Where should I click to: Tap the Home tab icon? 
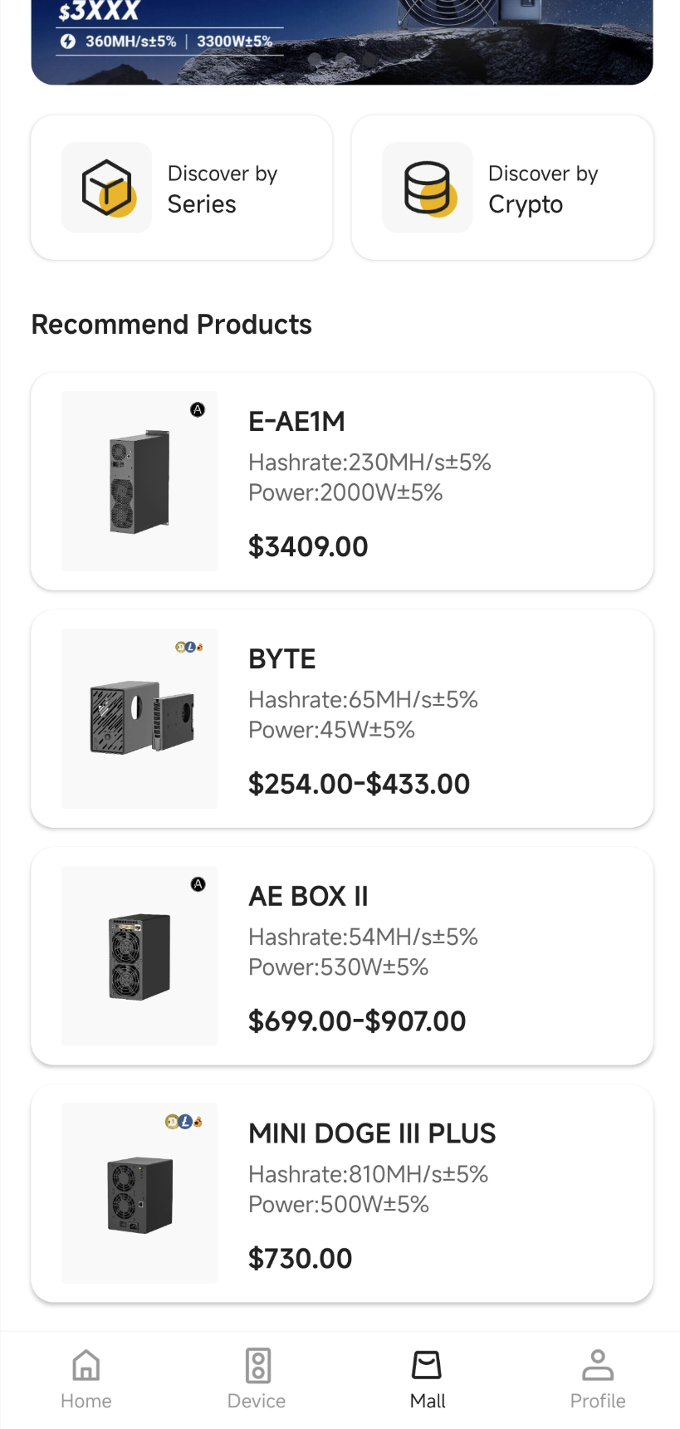pos(86,1364)
